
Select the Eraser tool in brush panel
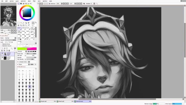(x=24, y=32)
